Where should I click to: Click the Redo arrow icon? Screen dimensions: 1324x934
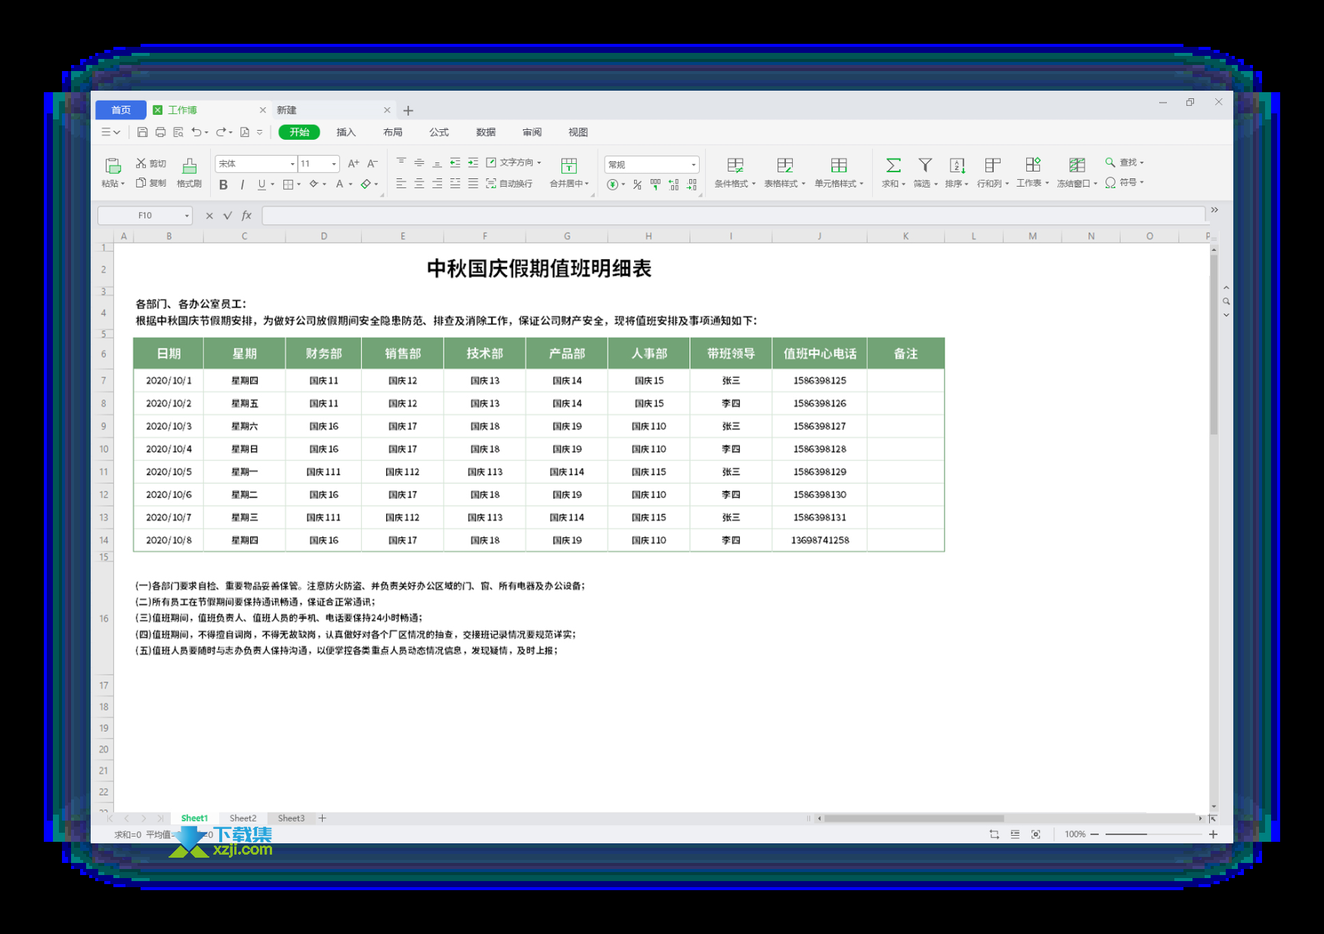point(221,132)
